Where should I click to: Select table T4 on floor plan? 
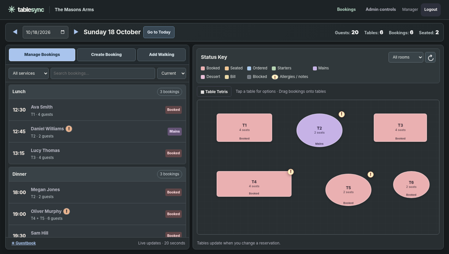tap(254, 184)
